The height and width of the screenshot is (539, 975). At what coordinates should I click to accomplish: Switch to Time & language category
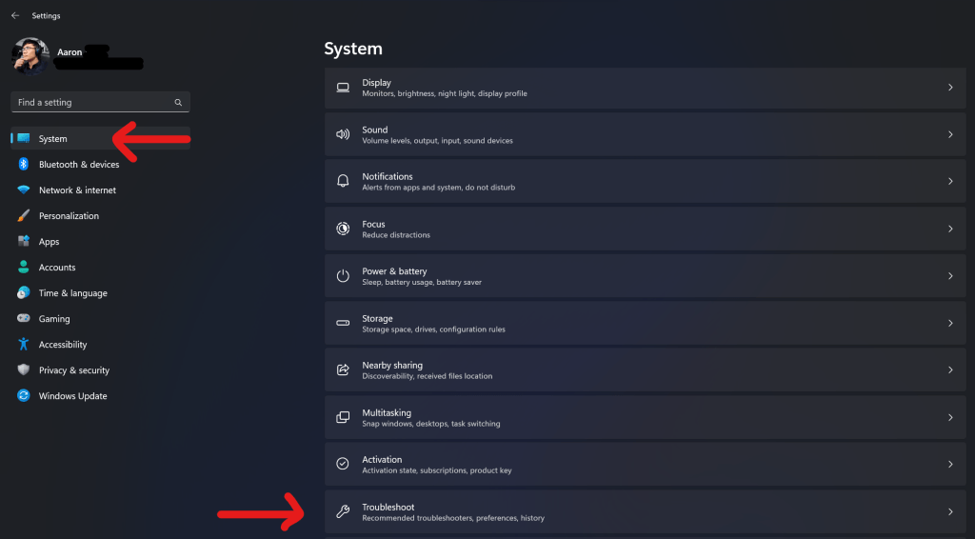coord(72,293)
